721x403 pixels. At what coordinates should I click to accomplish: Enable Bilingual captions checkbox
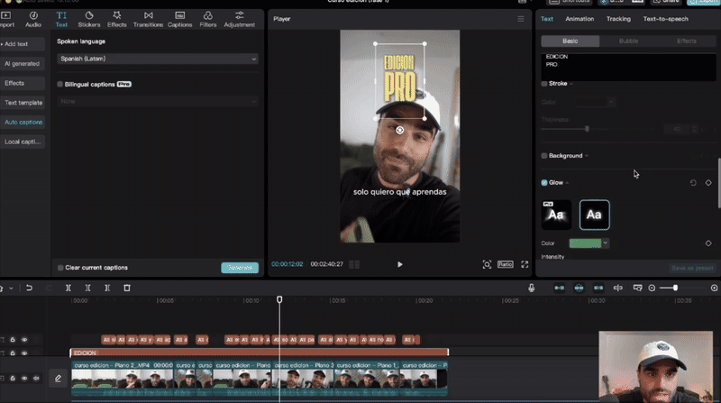point(60,84)
